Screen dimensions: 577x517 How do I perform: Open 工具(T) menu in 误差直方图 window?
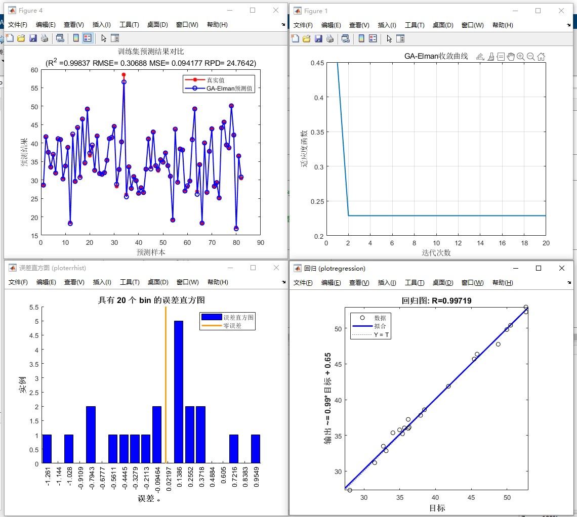[130, 282]
